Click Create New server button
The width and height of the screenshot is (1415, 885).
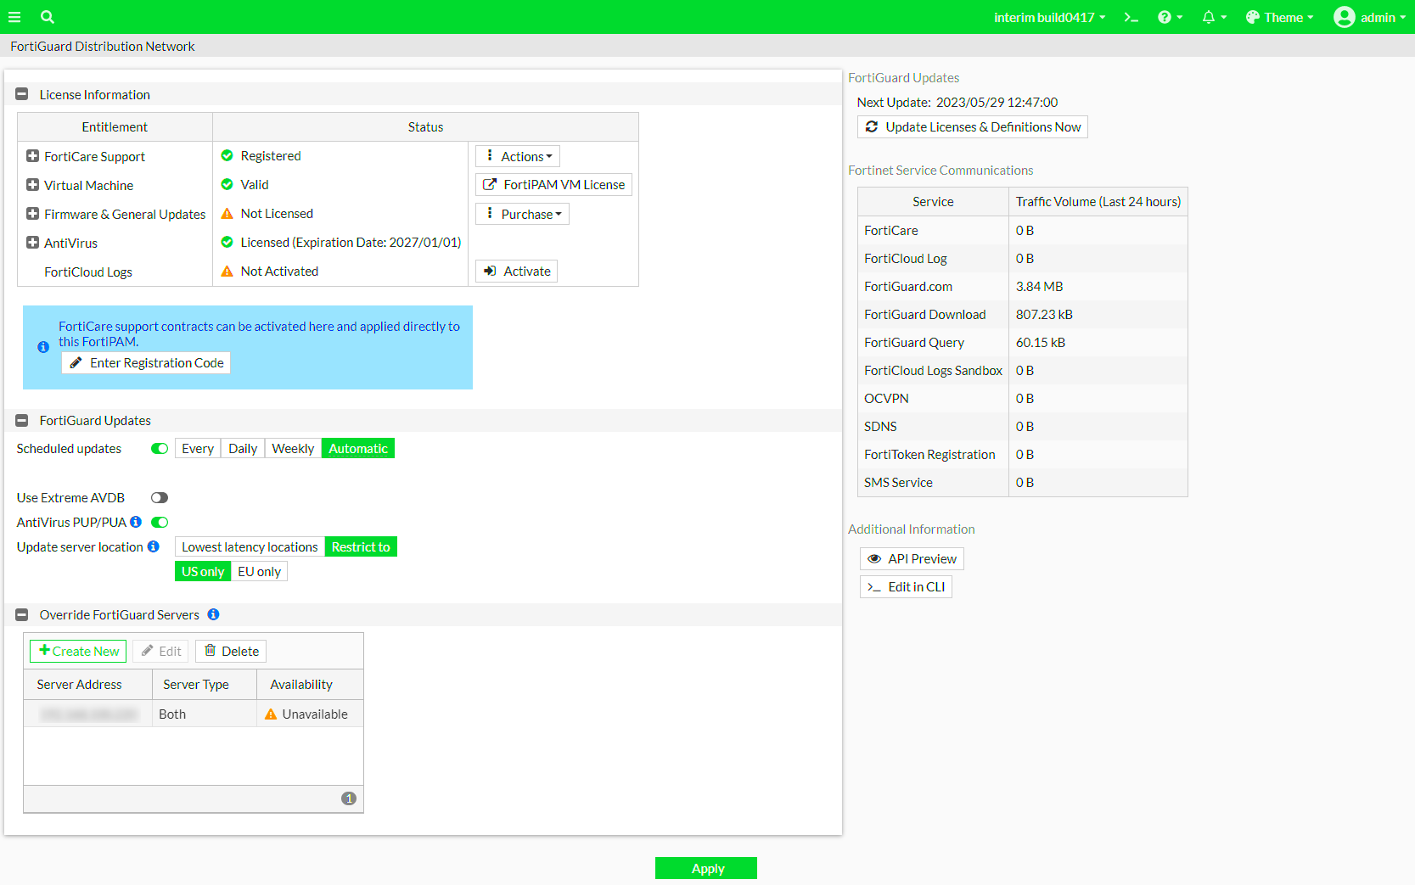pyautogui.click(x=78, y=652)
